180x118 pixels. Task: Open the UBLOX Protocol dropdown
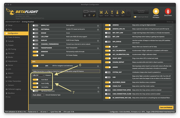click(x=38, y=75)
